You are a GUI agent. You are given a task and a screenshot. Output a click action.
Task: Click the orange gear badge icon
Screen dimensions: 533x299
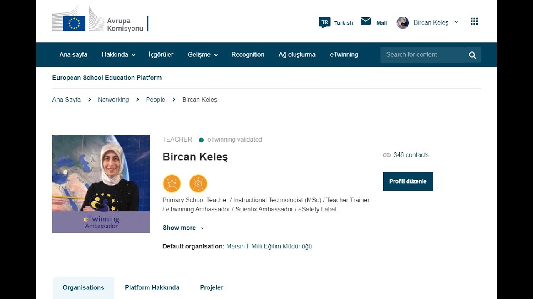point(198,184)
